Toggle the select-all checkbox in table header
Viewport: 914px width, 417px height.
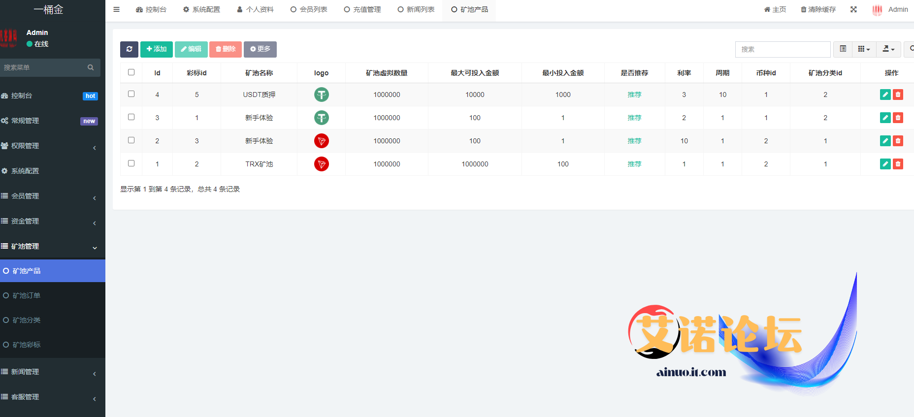coord(131,72)
